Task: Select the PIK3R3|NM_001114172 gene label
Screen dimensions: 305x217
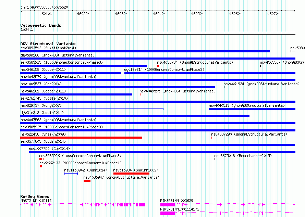Action: [x=180, y=209]
